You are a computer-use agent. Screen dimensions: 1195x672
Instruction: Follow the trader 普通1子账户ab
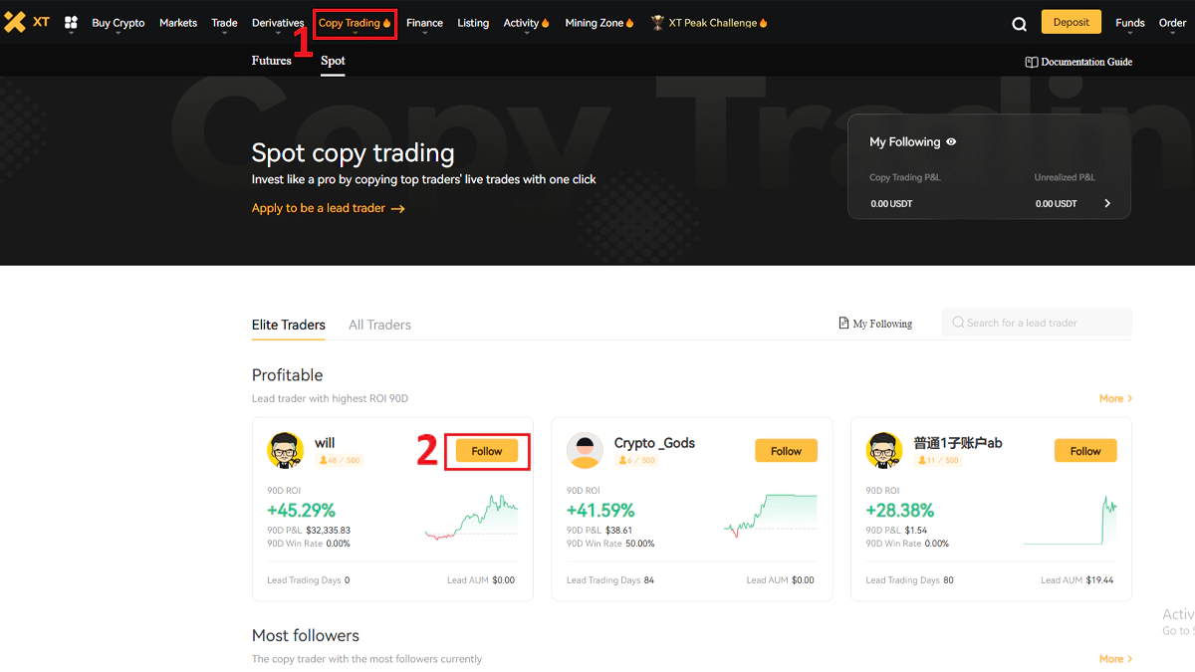1085,451
